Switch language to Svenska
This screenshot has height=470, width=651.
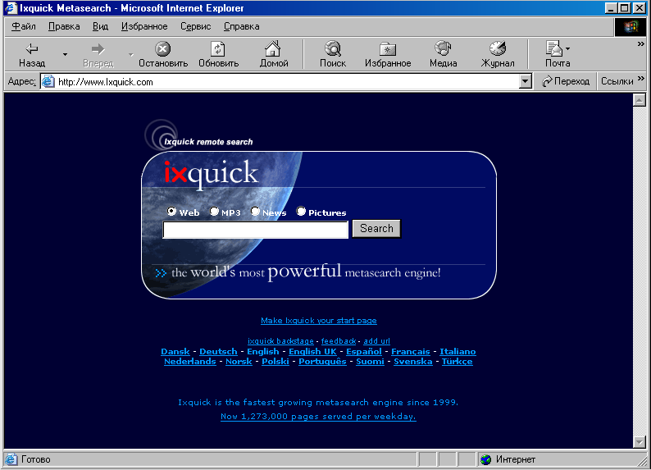413,362
